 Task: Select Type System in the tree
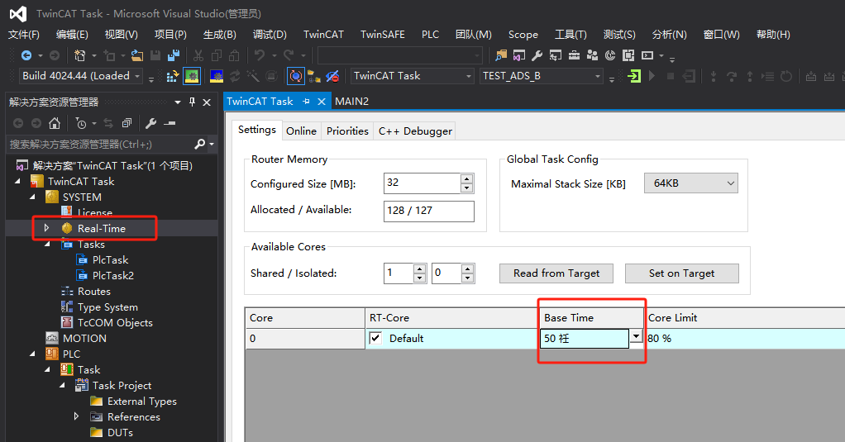tap(107, 307)
